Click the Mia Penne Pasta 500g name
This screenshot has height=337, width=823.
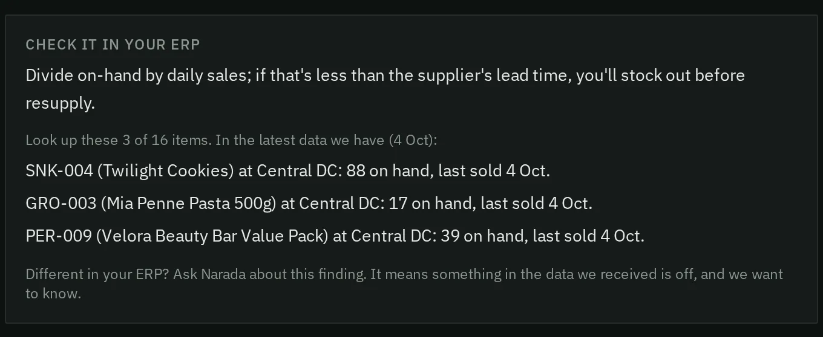point(188,204)
